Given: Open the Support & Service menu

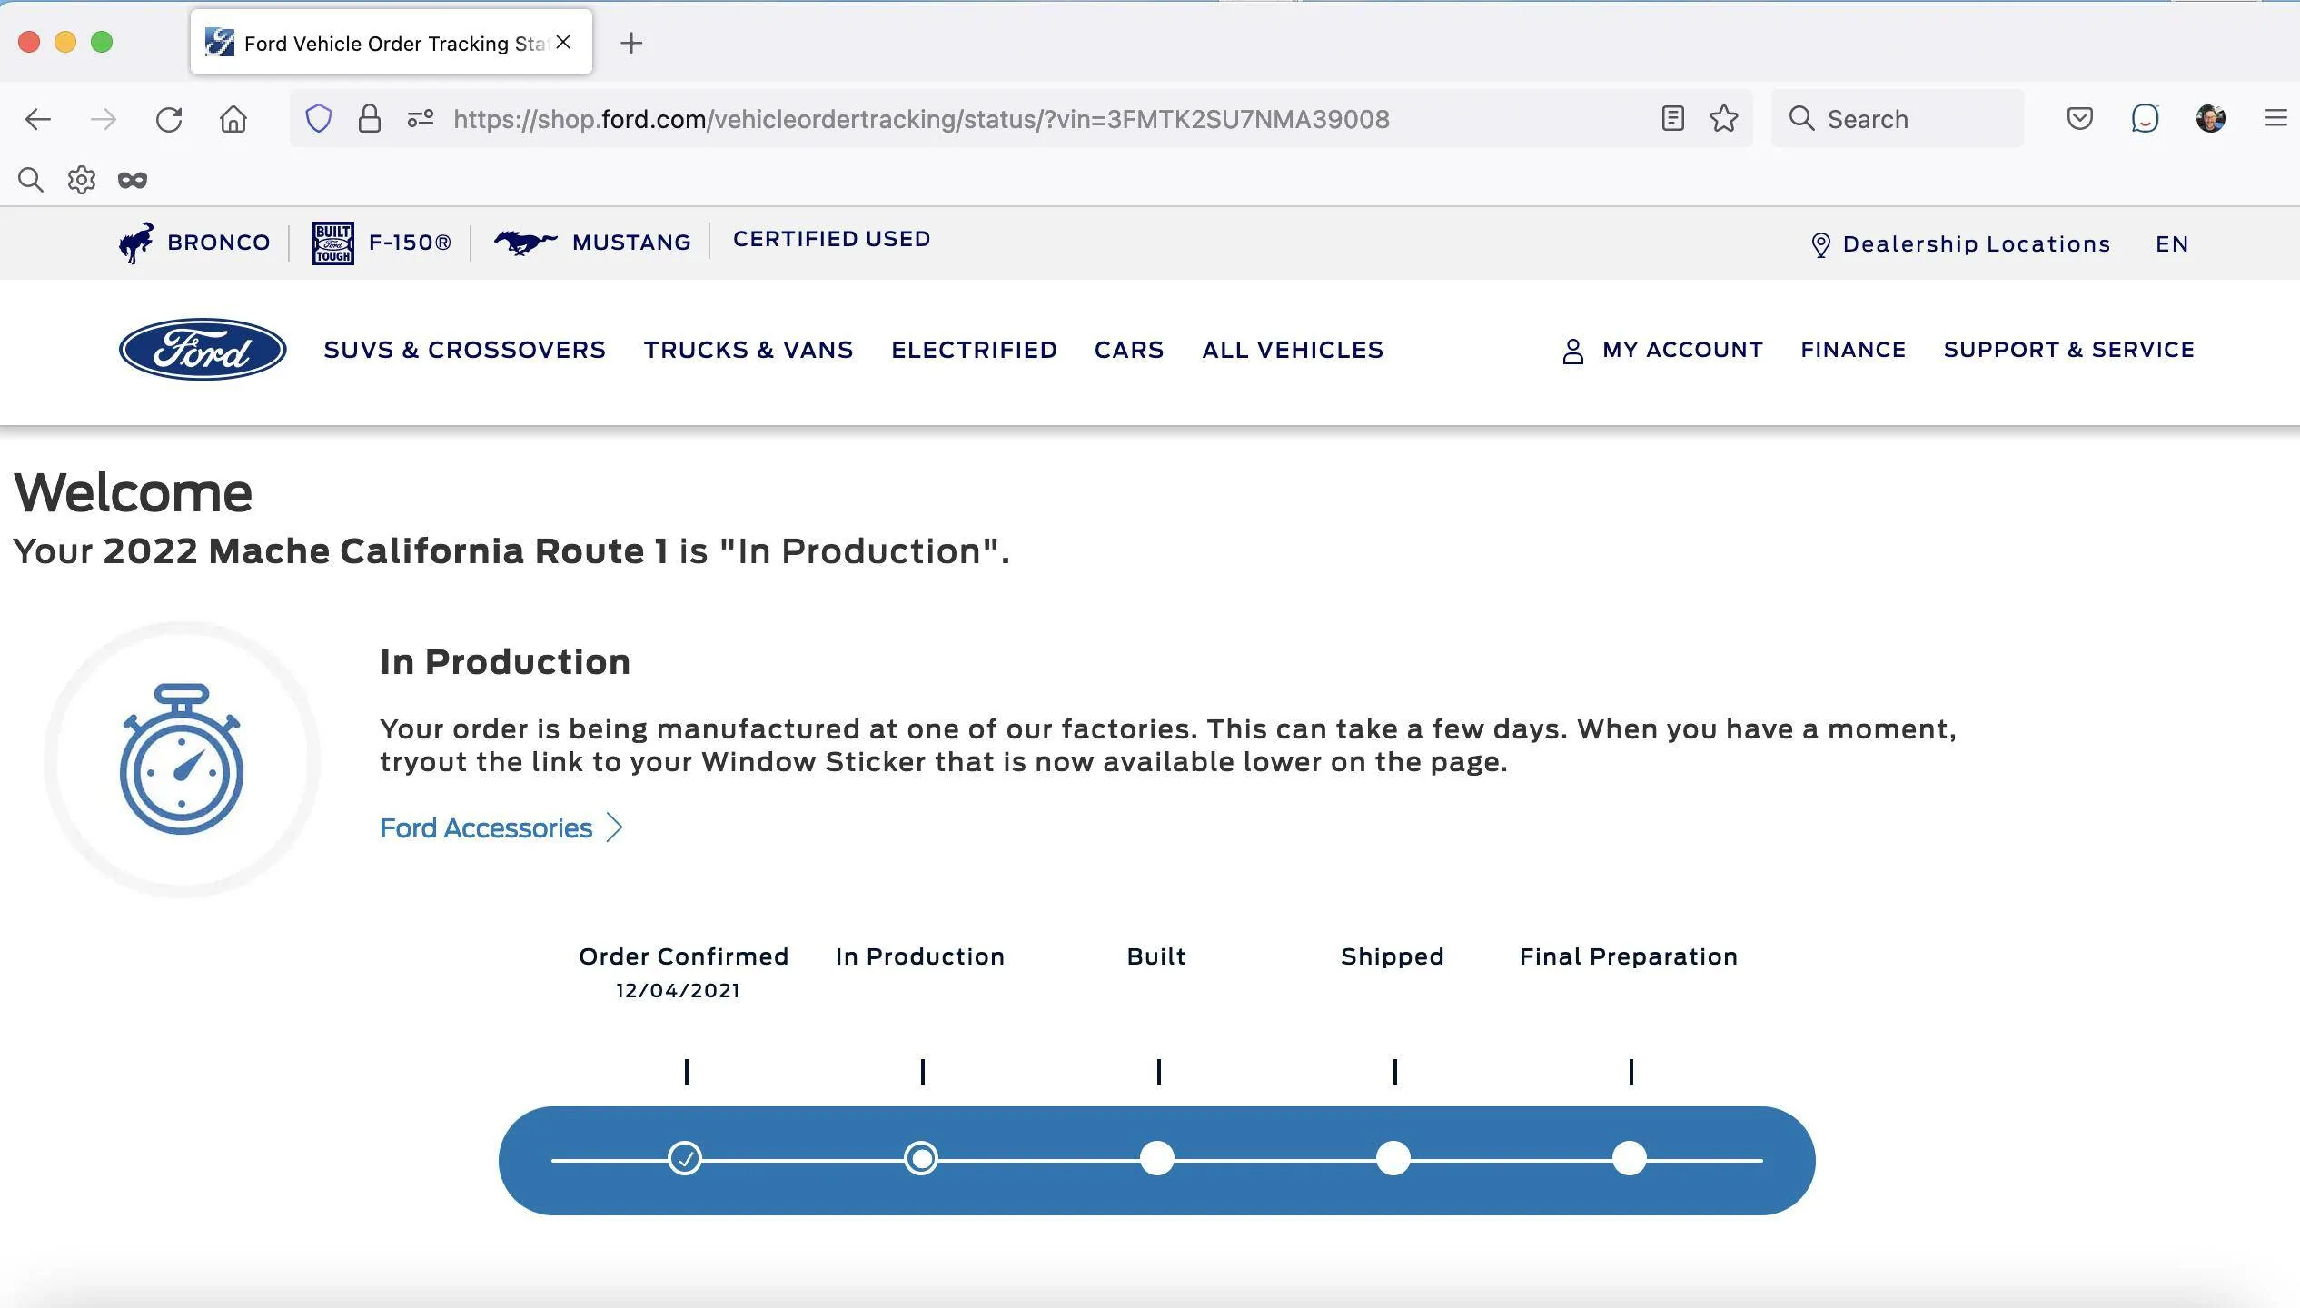Looking at the screenshot, I should 2069,350.
